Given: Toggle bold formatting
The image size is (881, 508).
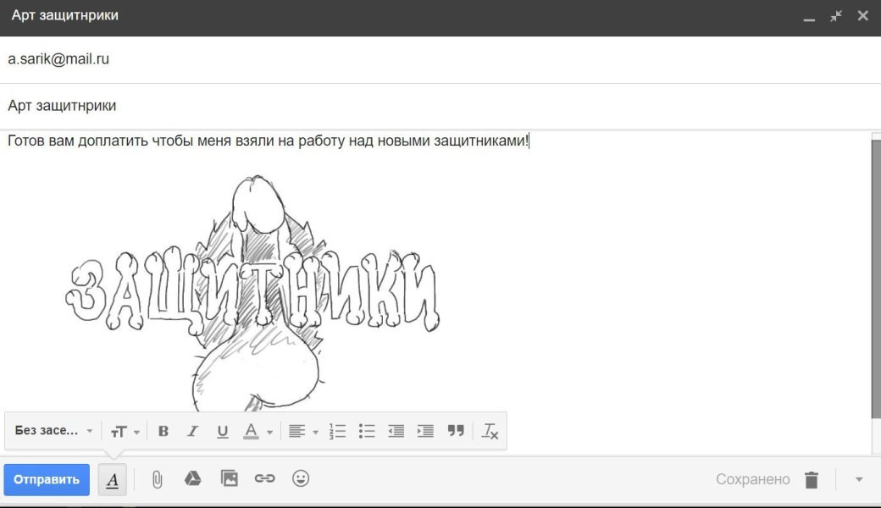Looking at the screenshot, I should coord(163,431).
